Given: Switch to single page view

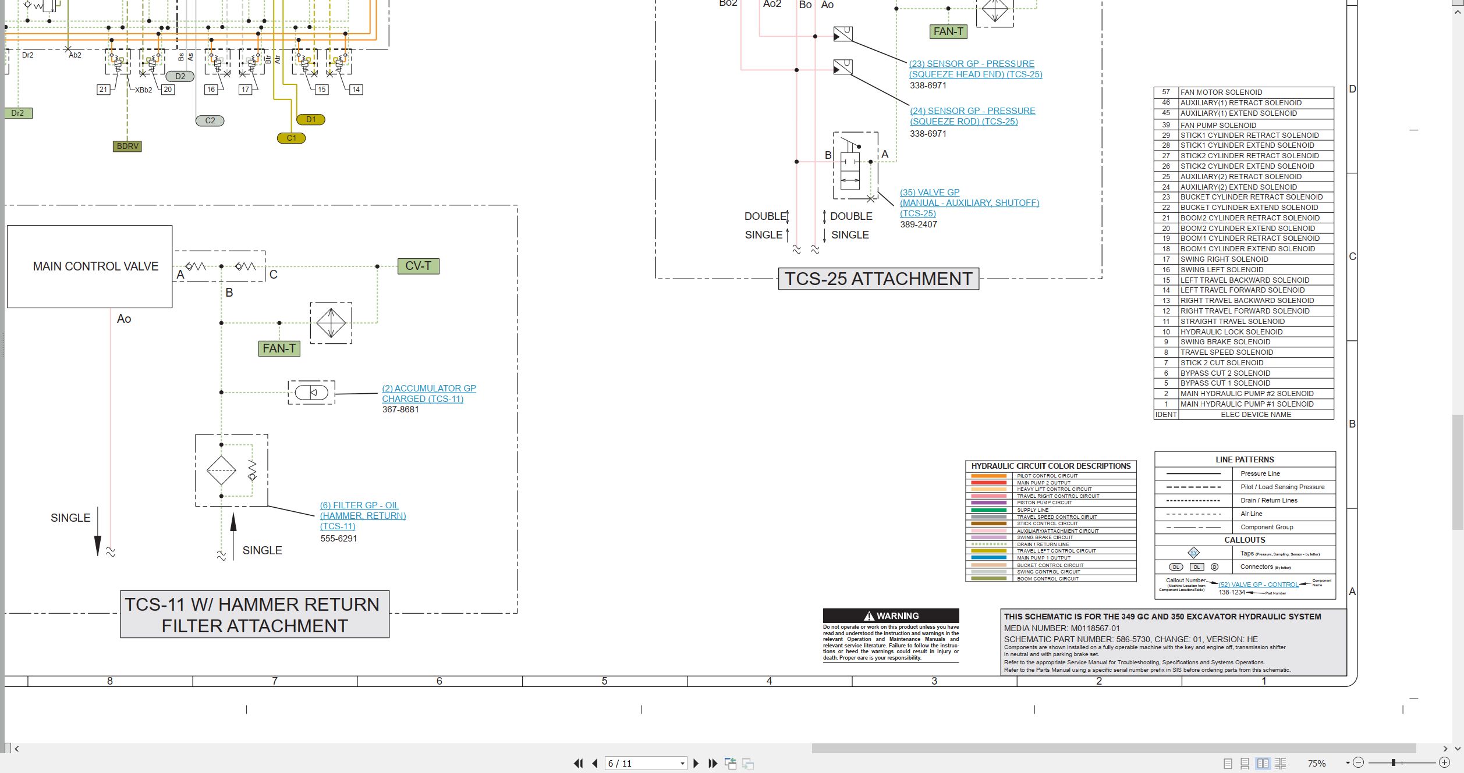Looking at the screenshot, I should (x=1228, y=763).
